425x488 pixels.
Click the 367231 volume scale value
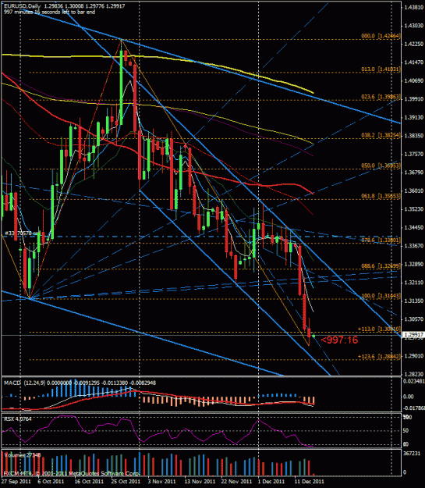(412, 454)
